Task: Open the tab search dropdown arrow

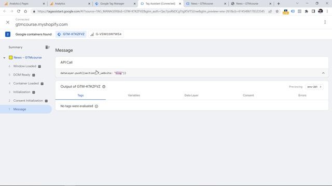Action: click(297, 4)
